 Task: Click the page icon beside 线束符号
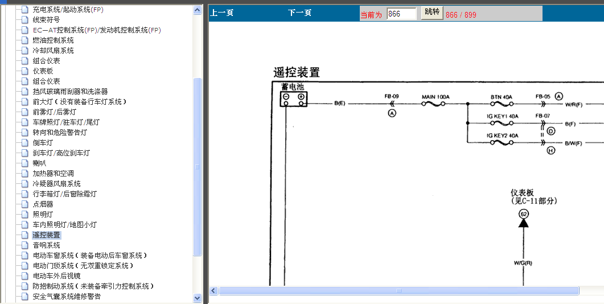click(x=24, y=20)
